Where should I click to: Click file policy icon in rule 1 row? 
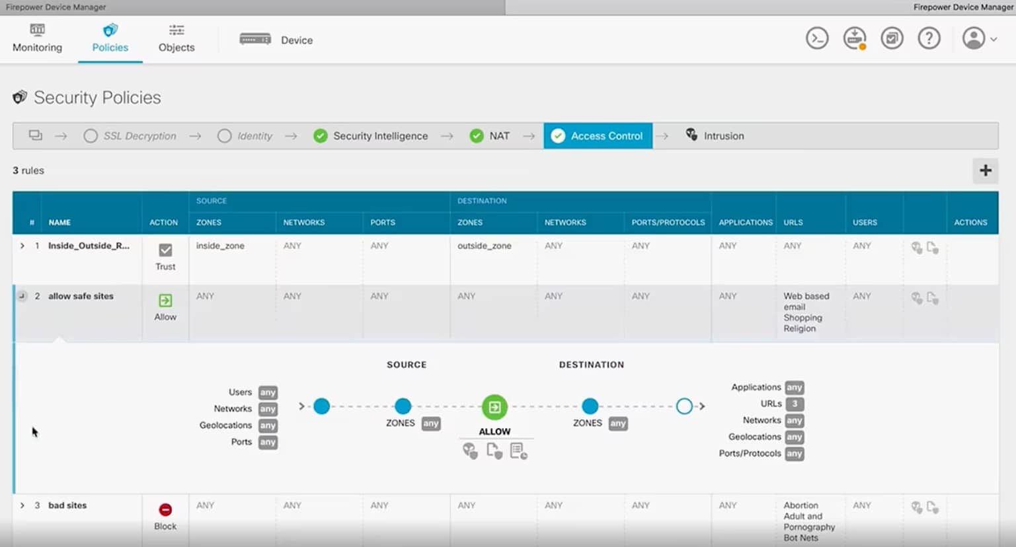933,248
